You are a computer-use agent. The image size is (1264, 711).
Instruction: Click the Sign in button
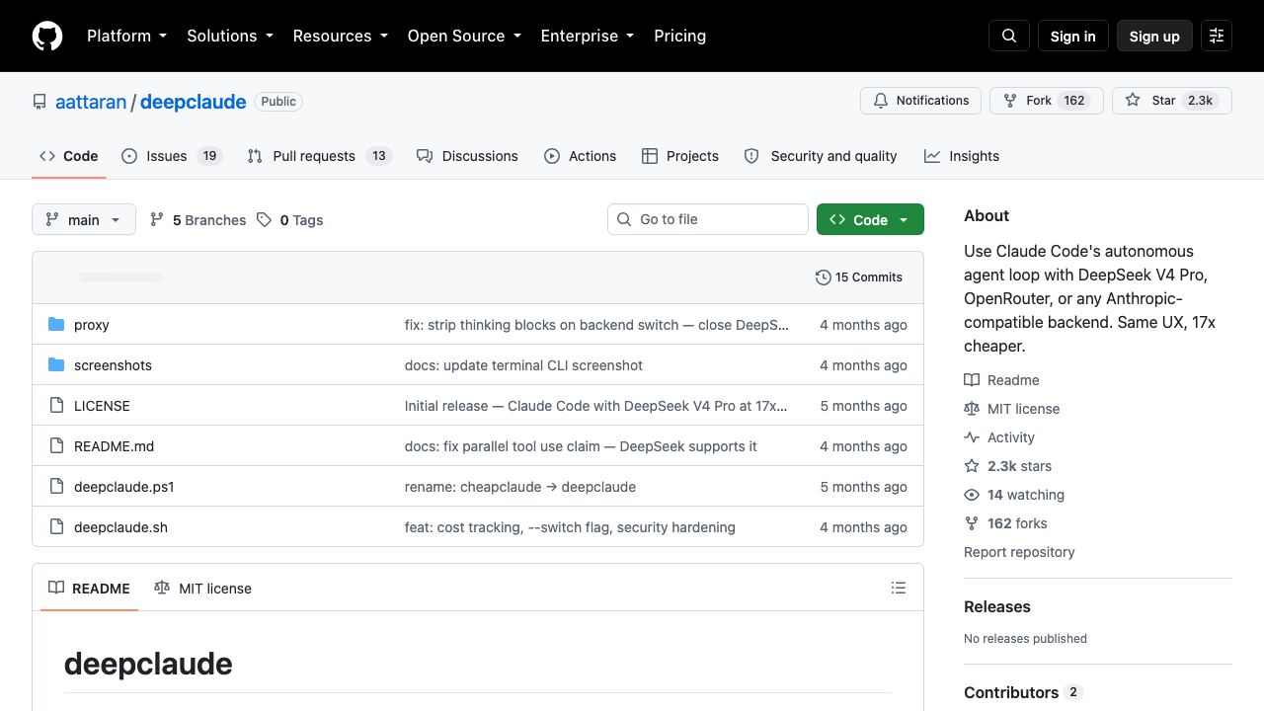pyautogui.click(x=1073, y=36)
